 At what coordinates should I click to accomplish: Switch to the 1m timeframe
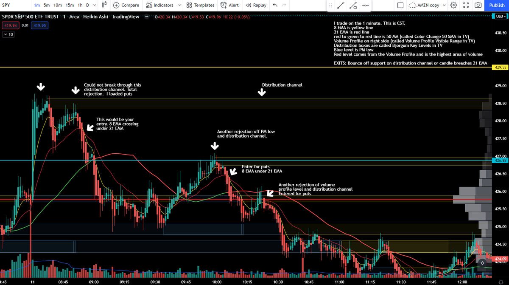coord(37,5)
